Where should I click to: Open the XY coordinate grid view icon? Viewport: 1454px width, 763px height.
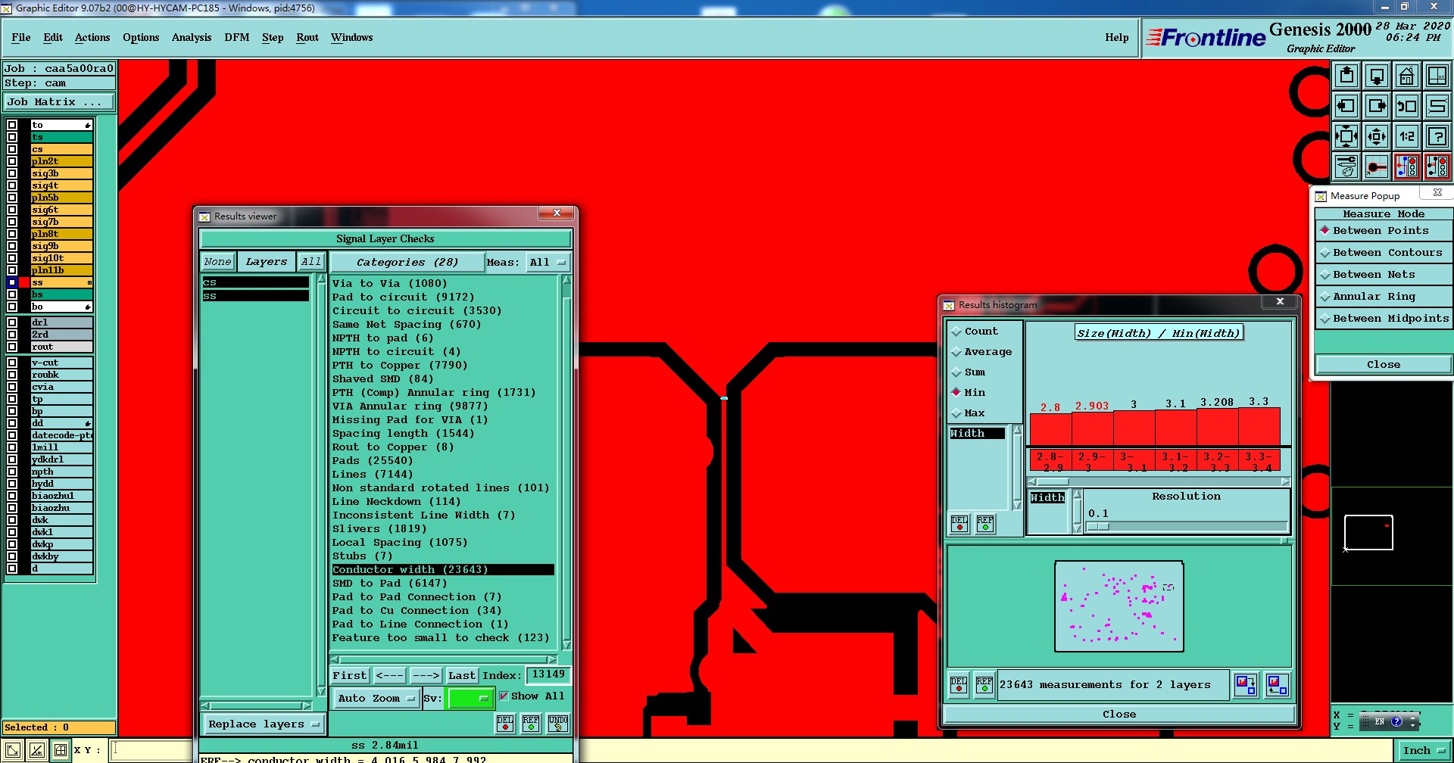tap(1437, 76)
